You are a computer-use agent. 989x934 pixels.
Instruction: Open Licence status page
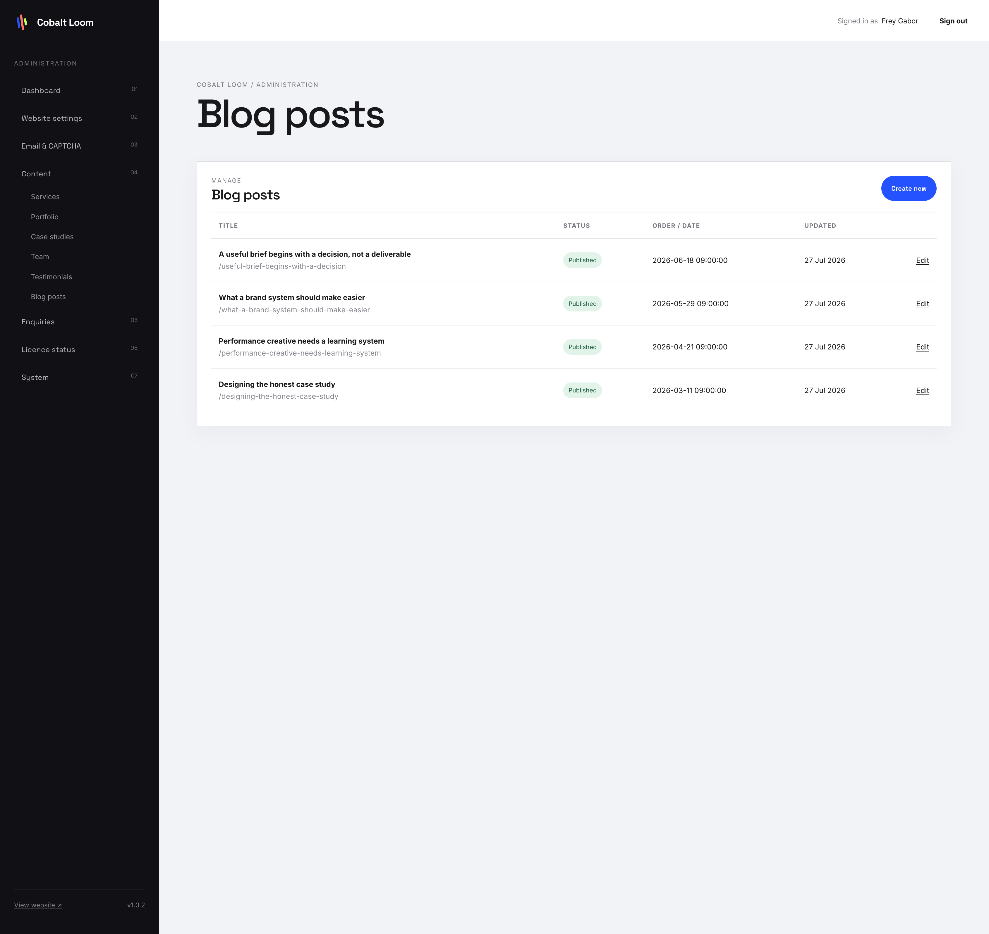tap(79, 349)
